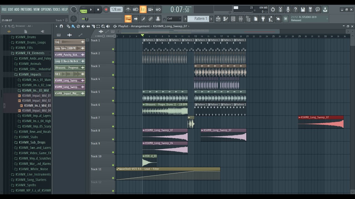The image size is (355, 199).
Task: Stop playback with the stop button
Action: click(x=98, y=9)
